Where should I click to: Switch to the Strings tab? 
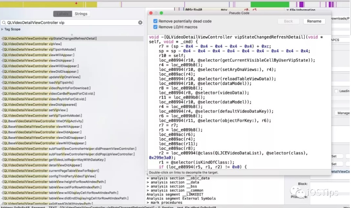coord(81,14)
